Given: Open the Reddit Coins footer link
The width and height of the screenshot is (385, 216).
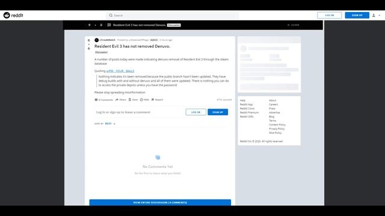Looking at the screenshot, I should point(247,109).
